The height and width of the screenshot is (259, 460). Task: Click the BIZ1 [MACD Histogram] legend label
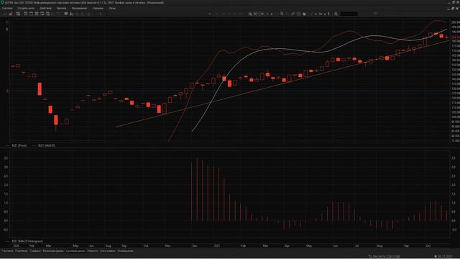point(27,241)
